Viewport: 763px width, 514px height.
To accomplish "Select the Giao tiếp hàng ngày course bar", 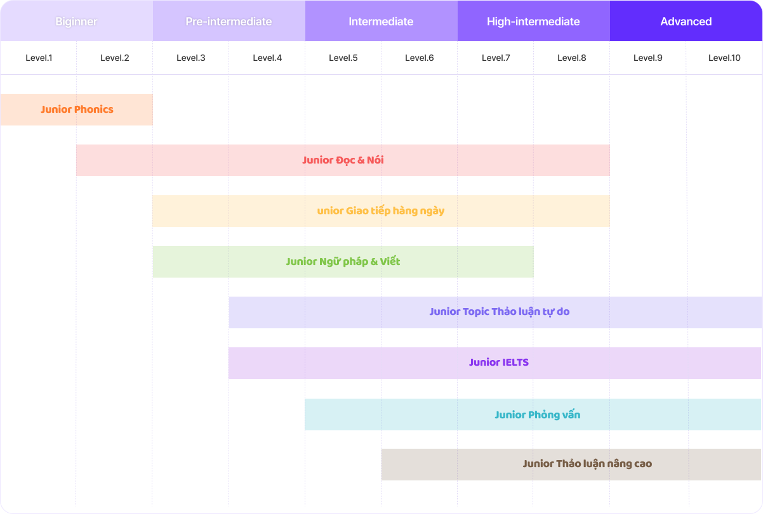I will pos(381,211).
